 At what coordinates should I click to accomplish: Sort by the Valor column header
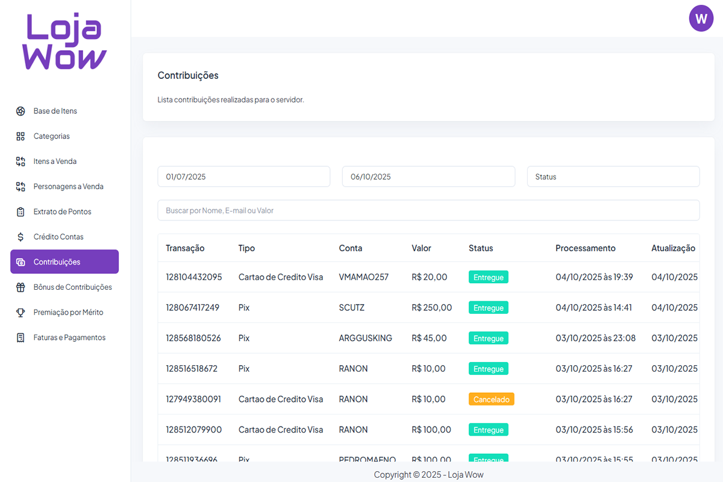(x=421, y=248)
